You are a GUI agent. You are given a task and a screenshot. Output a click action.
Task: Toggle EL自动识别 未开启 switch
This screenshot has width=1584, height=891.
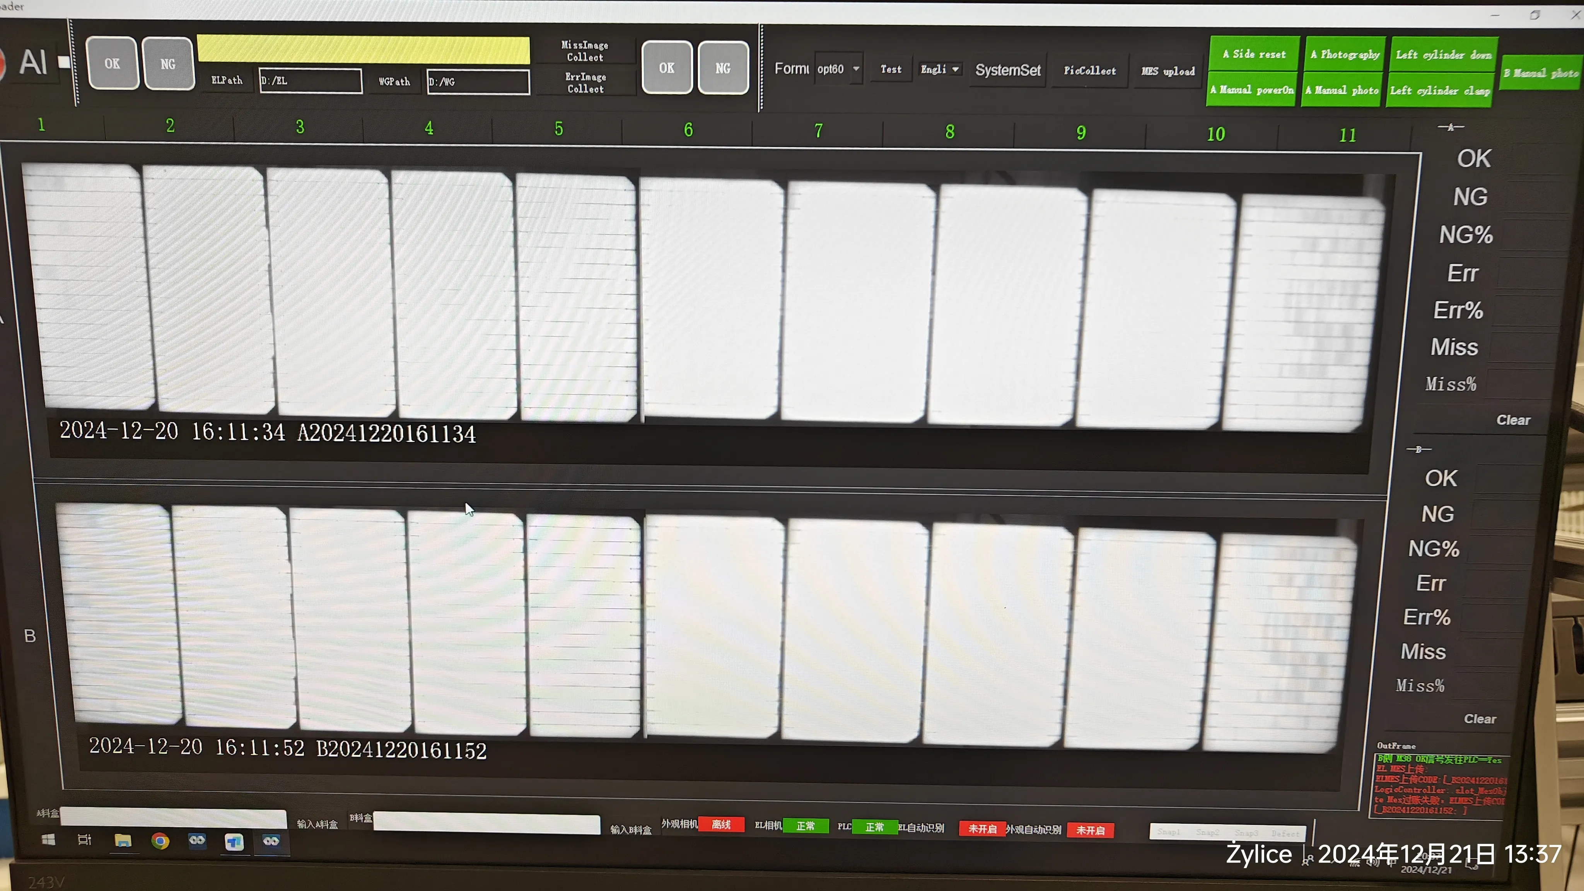coord(982,829)
